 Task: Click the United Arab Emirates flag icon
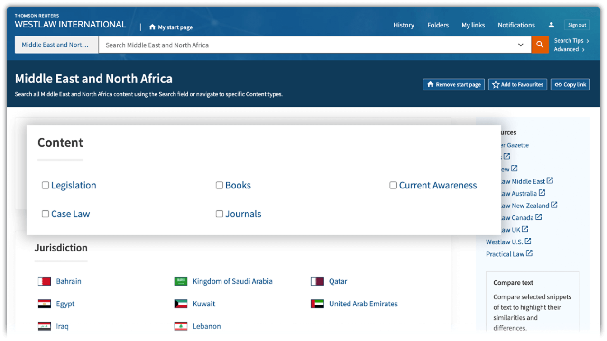click(x=317, y=304)
